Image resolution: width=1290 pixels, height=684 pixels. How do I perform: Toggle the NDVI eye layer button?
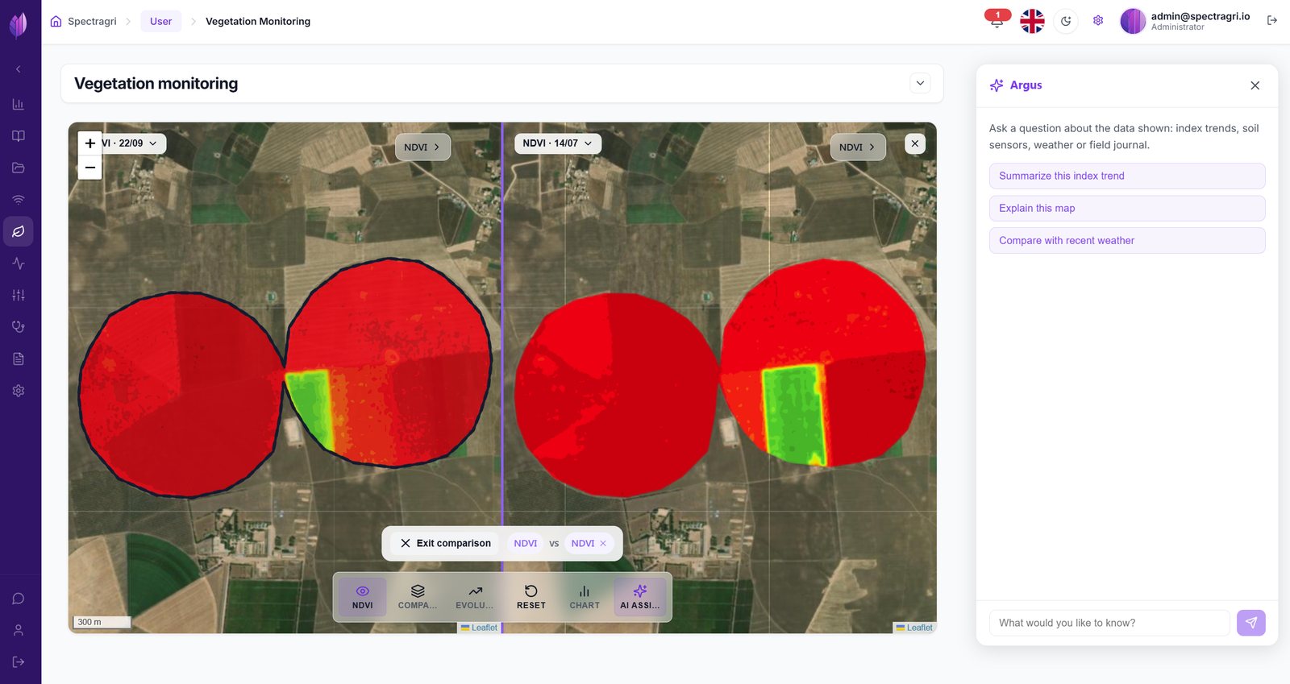[x=362, y=597]
